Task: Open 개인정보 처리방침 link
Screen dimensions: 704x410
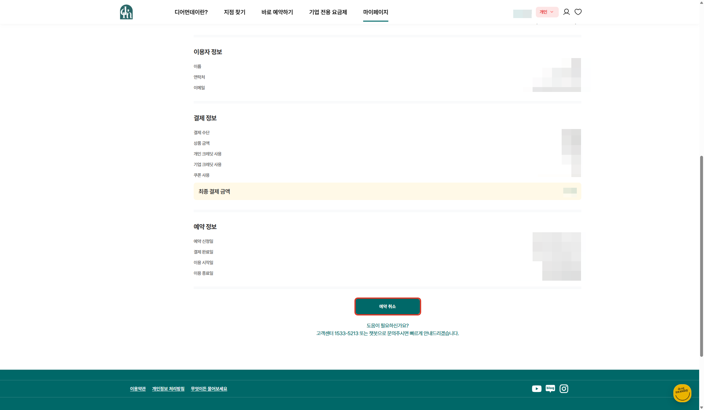Action: tap(168, 389)
